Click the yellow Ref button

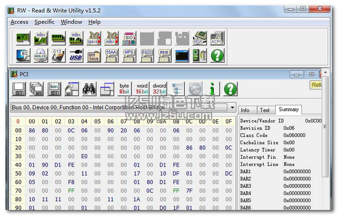[315, 85]
